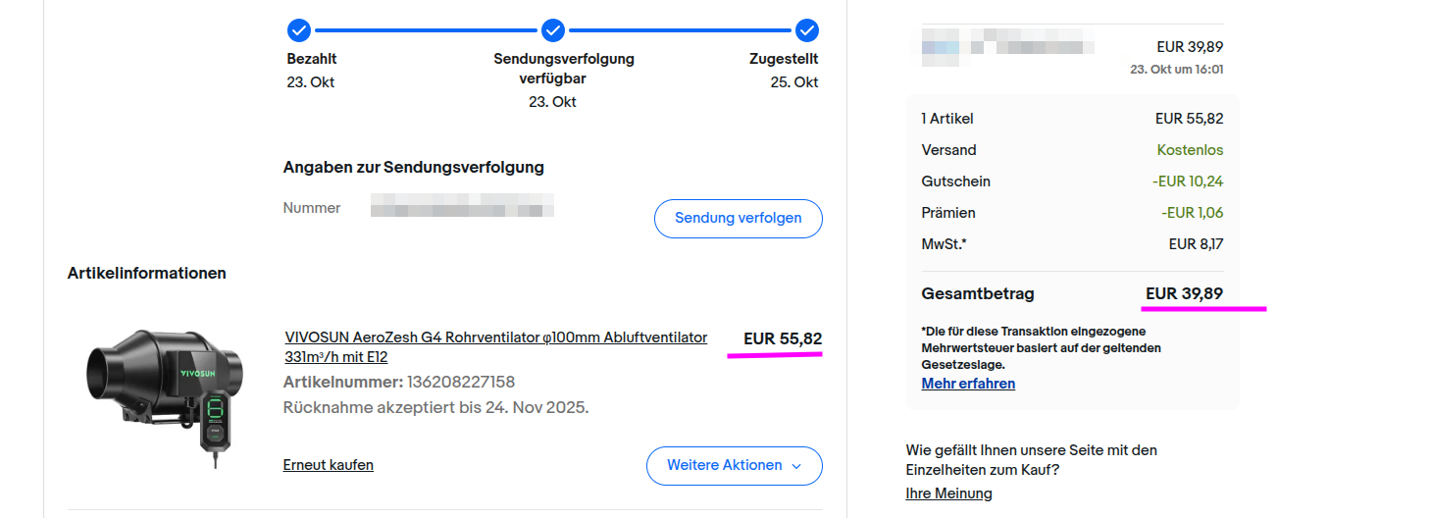Click the progress line between Bezahlt and Sendungsverfolgung

point(426,29)
